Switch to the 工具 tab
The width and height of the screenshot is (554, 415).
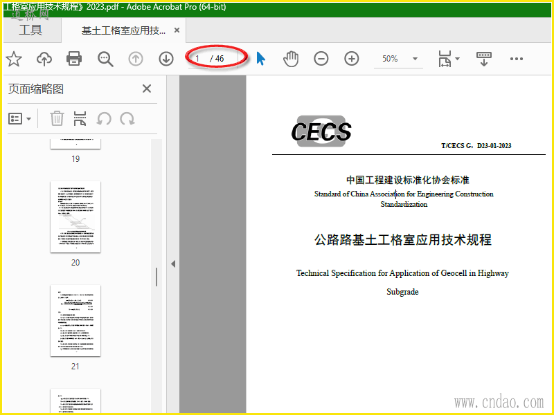click(x=30, y=30)
